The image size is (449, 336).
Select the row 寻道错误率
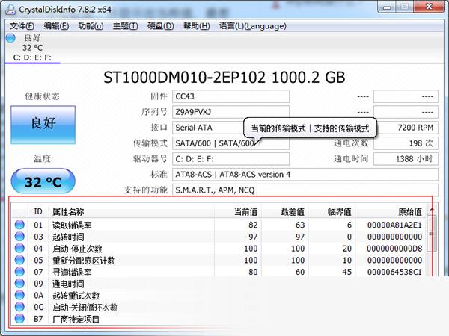(x=219, y=272)
